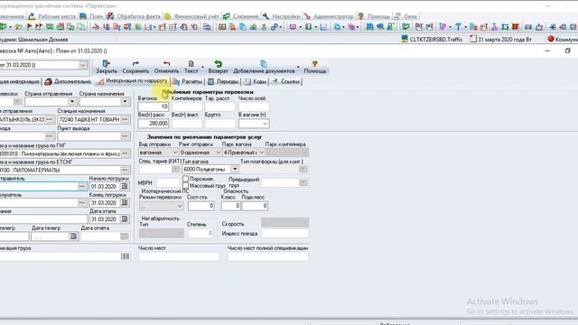578x325 pixels.
Task: Click the magnifier search icon in main toolbar
Action: click(x=337, y=27)
